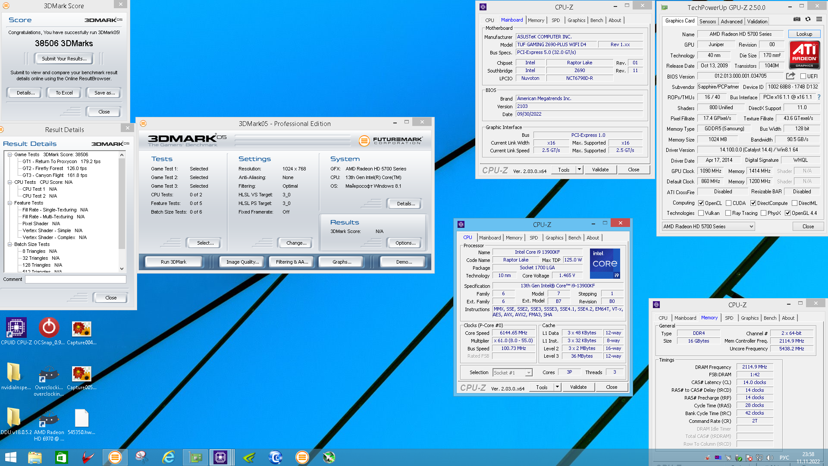Open the Socket #1 selection dropdown in CPU-Z
The image size is (828, 466).
coord(512,373)
